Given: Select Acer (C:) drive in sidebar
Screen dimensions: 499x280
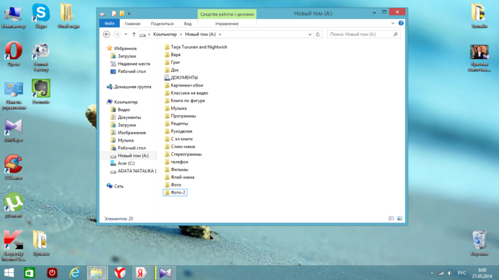Looking at the screenshot, I should [126, 164].
